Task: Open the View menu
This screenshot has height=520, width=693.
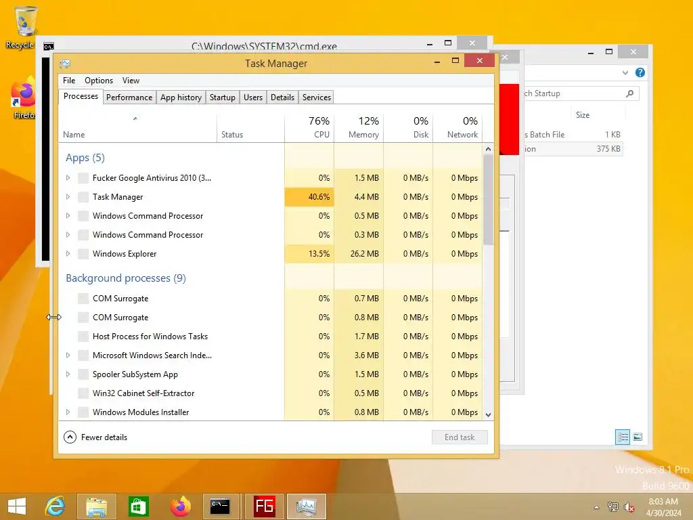Action: (x=131, y=81)
